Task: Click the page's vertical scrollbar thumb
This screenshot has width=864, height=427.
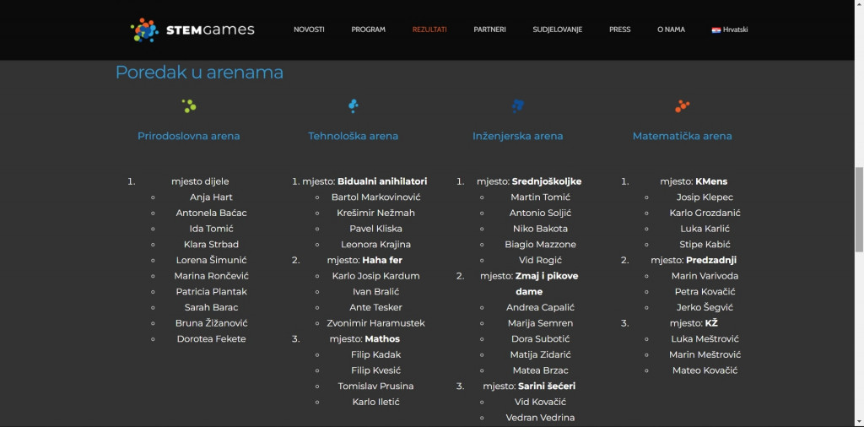Action: (859, 208)
